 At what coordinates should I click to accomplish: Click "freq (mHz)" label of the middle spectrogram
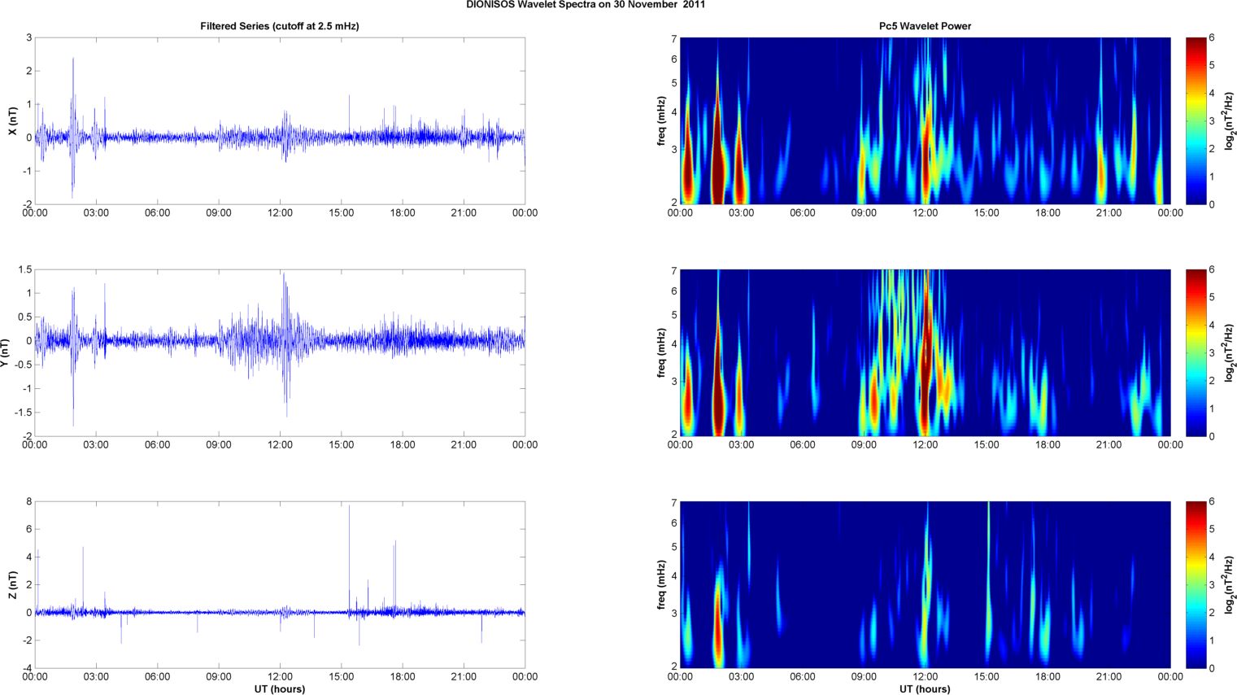[x=662, y=352]
